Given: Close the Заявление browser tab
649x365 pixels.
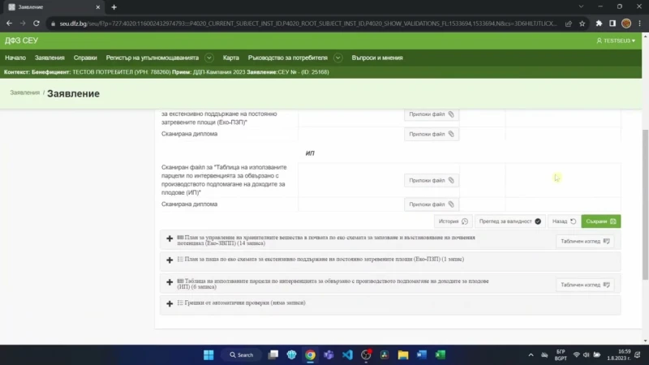Looking at the screenshot, I should [97, 7].
